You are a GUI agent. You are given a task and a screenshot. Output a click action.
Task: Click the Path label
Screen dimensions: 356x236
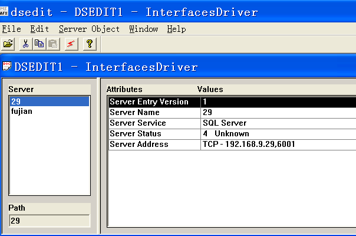(x=17, y=208)
